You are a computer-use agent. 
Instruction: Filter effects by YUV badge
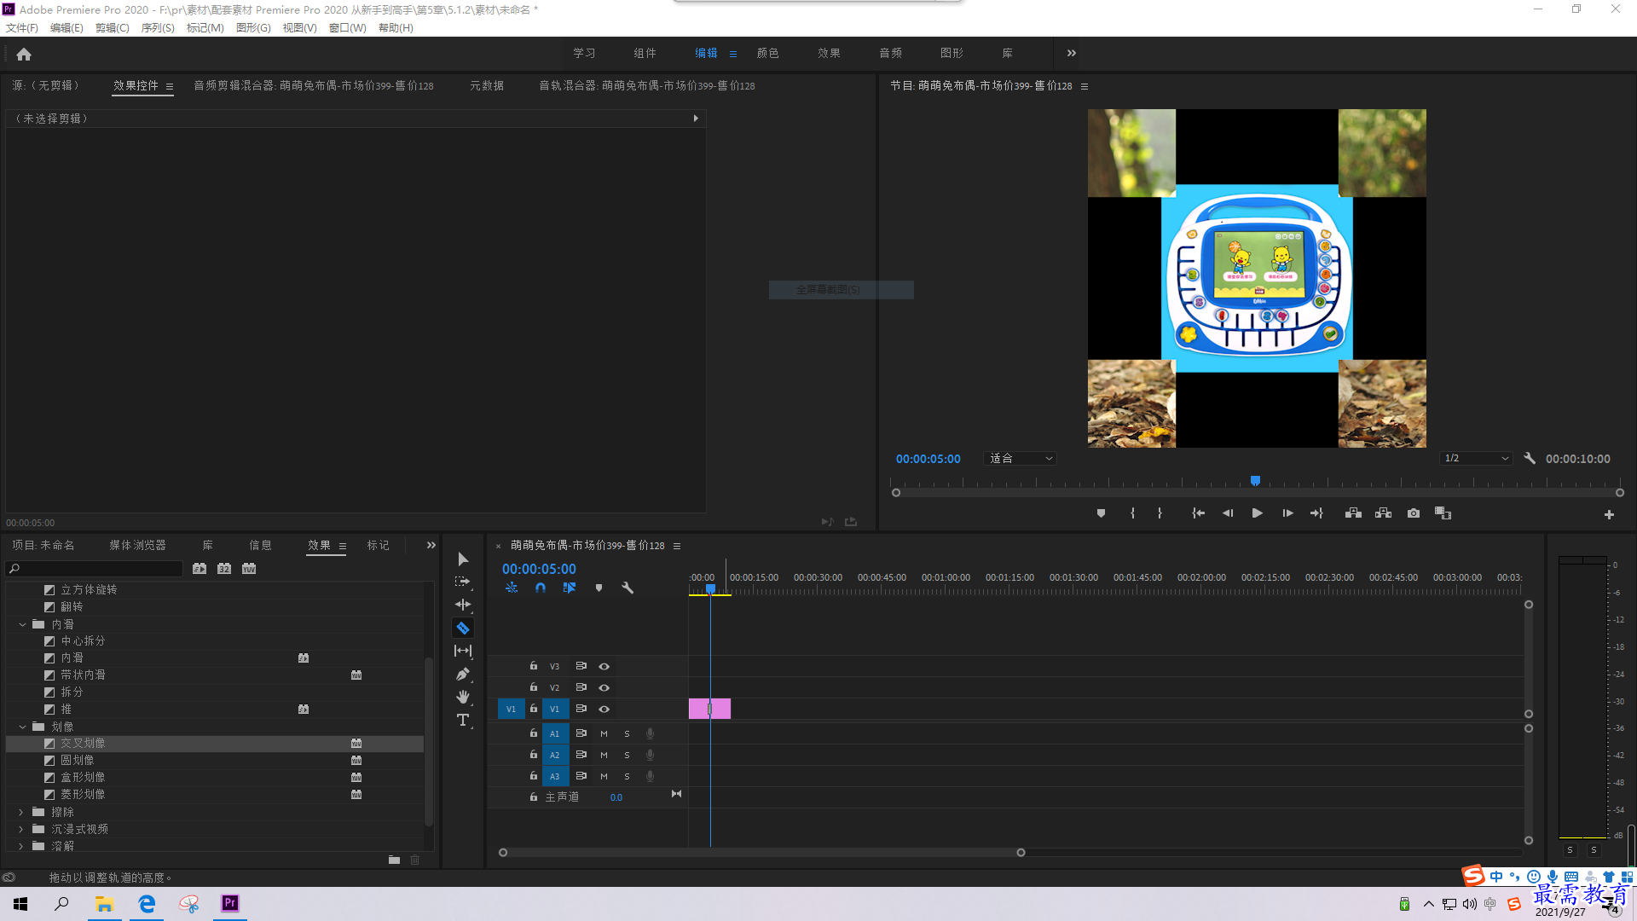click(249, 569)
